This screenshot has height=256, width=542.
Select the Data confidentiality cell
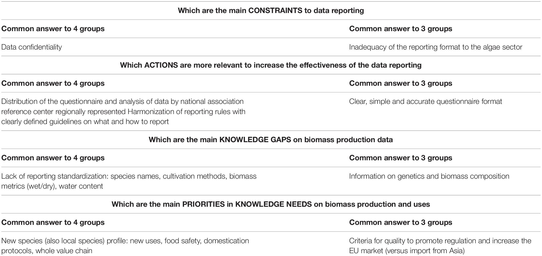pos(31,47)
